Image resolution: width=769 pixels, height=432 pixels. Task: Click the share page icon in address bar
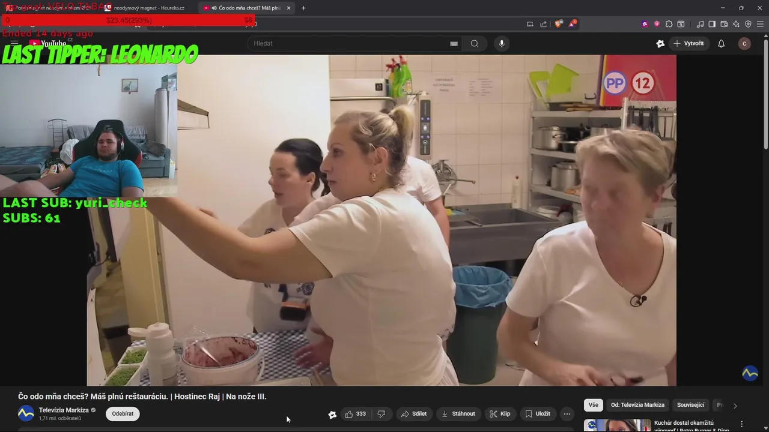(544, 24)
